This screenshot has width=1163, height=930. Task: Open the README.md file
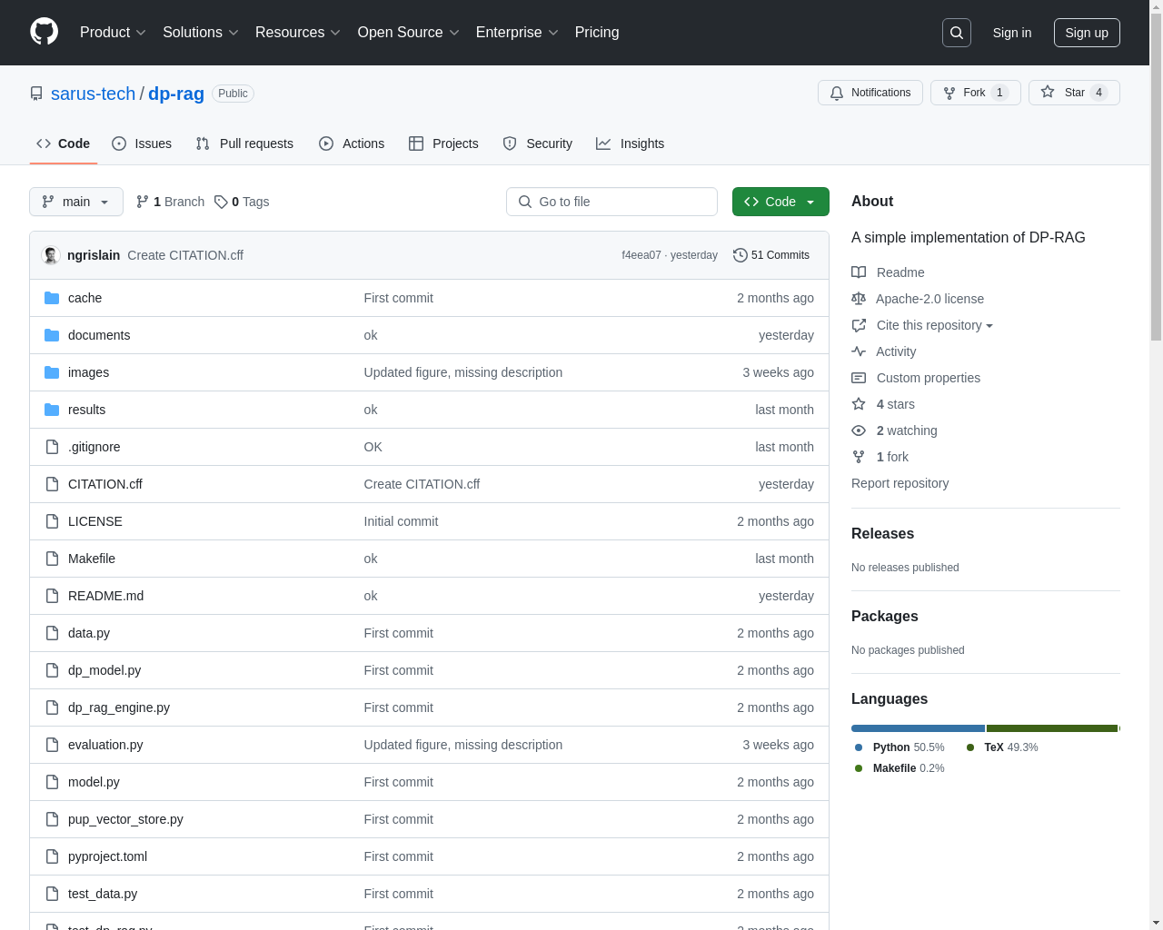pyautogui.click(x=105, y=596)
